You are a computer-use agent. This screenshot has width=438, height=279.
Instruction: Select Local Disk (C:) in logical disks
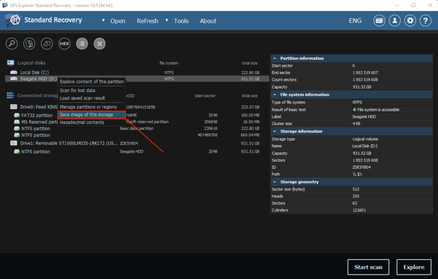click(34, 72)
